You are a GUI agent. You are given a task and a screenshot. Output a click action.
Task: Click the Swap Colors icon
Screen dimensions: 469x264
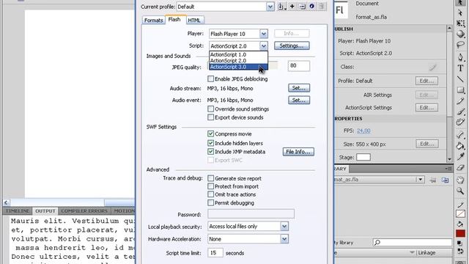460,252
